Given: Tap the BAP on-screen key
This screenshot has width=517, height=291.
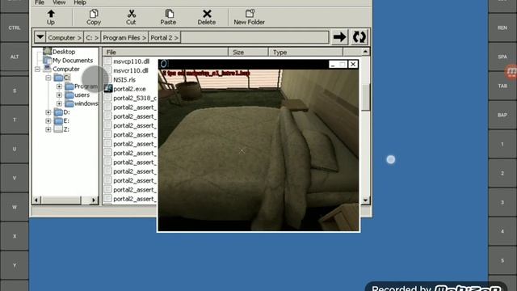Looking at the screenshot, I should coord(502,115).
